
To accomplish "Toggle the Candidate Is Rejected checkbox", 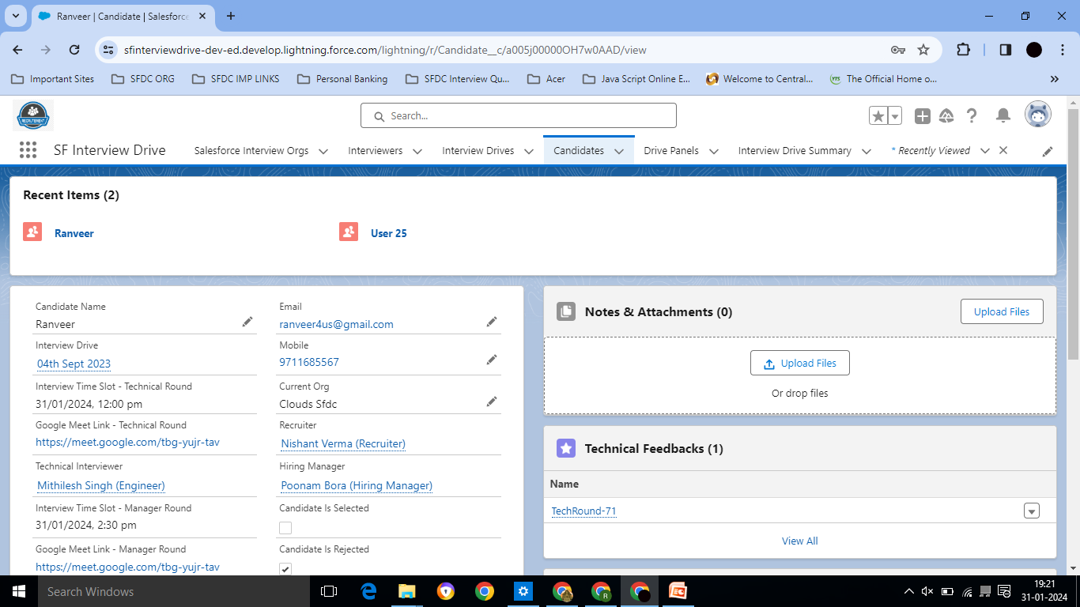I will pyautogui.click(x=285, y=569).
